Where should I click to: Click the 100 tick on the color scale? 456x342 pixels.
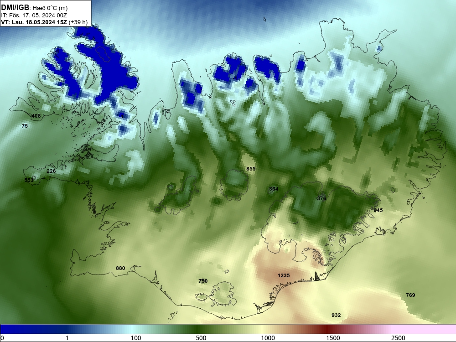tap(136, 338)
